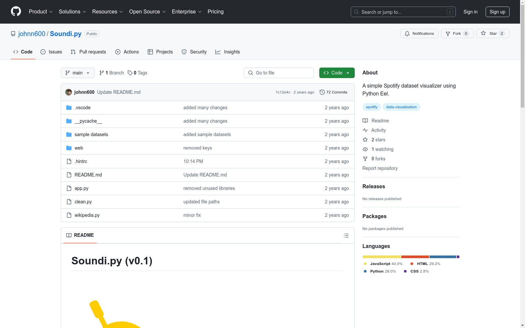Screen dimensions: 525x328
Task: Expand the Solutions menu
Action: (73, 11)
